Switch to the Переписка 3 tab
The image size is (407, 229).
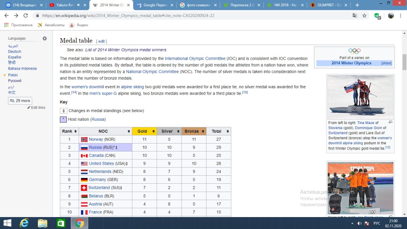(242, 5)
